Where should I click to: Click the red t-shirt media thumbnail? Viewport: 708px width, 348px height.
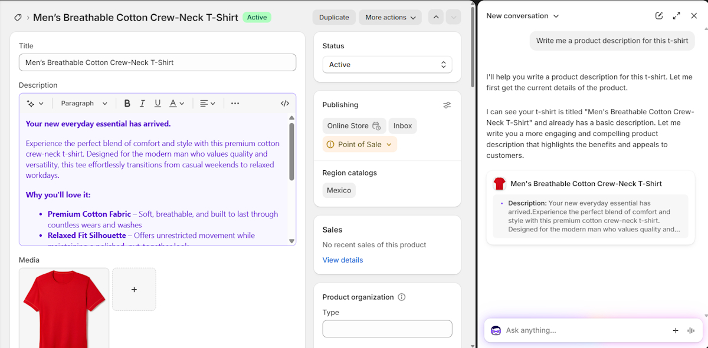tap(64, 306)
